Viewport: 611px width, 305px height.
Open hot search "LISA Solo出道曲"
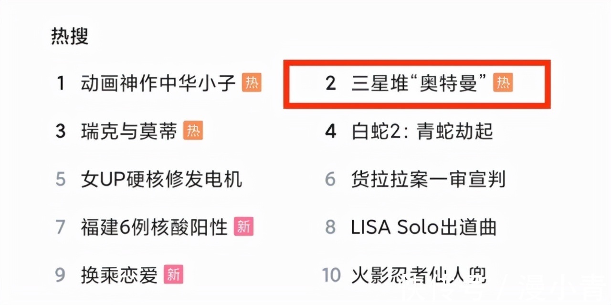(x=424, y=227)
